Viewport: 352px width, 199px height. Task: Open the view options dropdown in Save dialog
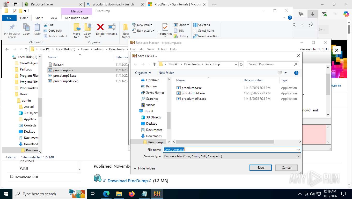(286, 73)
